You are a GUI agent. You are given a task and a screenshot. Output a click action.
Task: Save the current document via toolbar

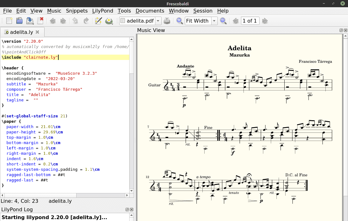click(x=30, y=21)
